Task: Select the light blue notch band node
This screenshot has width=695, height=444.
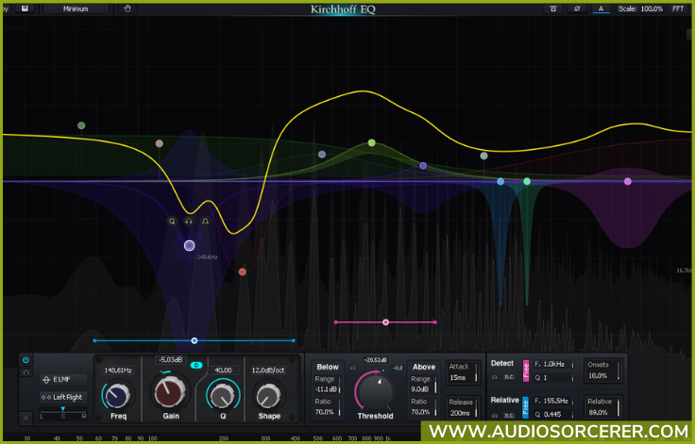Action: 500,182
